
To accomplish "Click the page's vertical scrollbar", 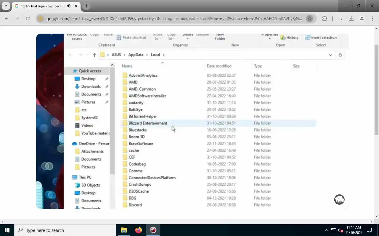I will 377,90.
